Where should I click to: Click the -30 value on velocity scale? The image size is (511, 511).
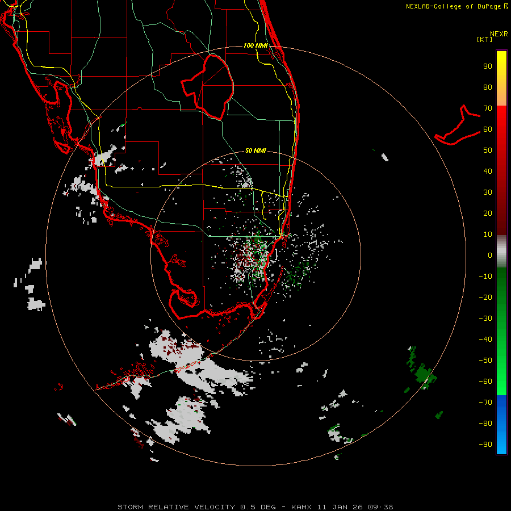(485, 319)
